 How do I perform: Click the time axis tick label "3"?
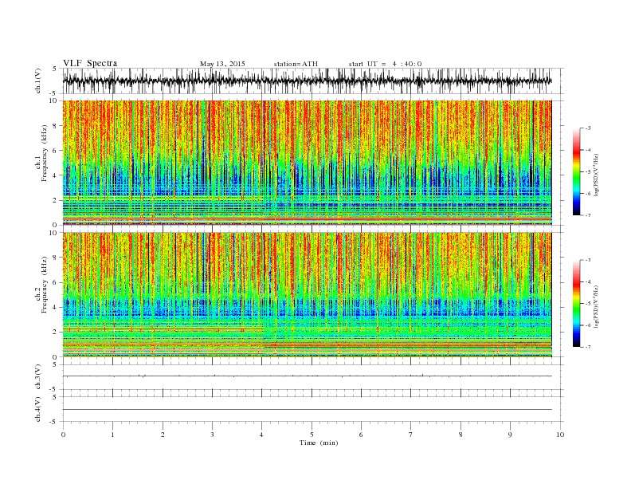tap(213, 435)
